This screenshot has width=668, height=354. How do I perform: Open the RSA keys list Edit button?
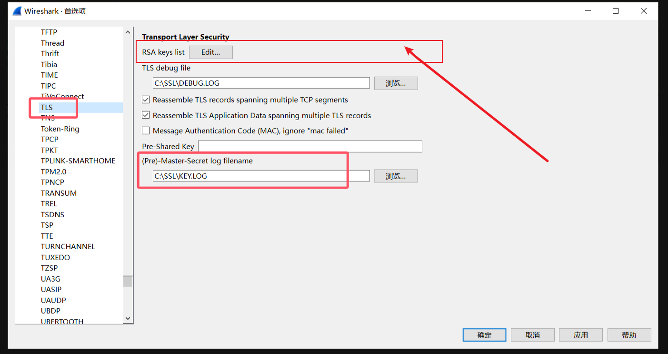point(211,52)
